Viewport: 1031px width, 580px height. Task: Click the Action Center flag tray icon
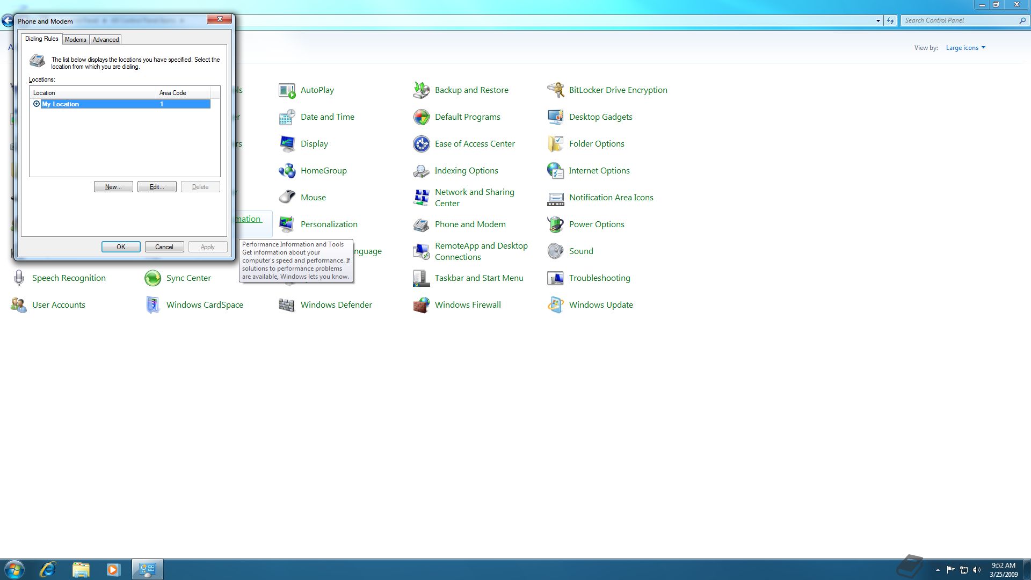pyautogui.click(x=950, y=570)
